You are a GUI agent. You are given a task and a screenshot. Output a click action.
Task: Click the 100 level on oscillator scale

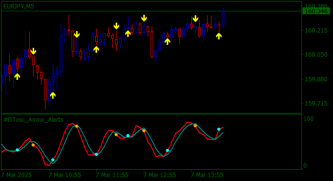(x=308, y=119)
